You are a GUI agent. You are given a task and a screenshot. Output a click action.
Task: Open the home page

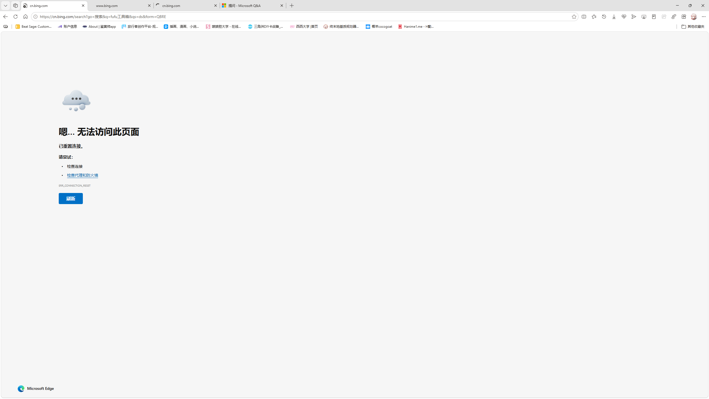[25, 17]
